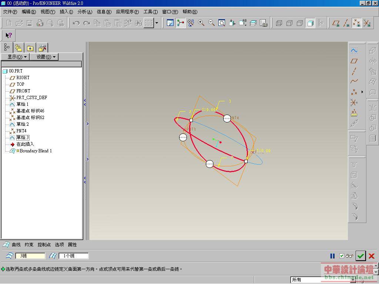Open the 设置 dropdown in model tree
The height and width of the screenshot is (284, 379).
[46, 57]
